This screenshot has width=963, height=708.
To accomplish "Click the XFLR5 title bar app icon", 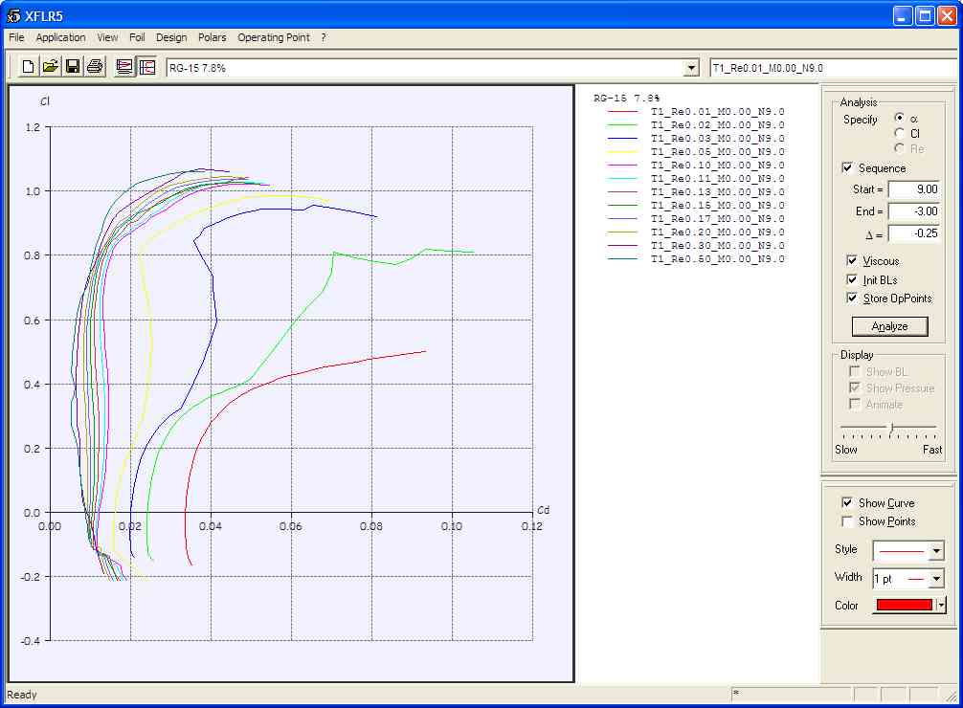I will 13,15.
